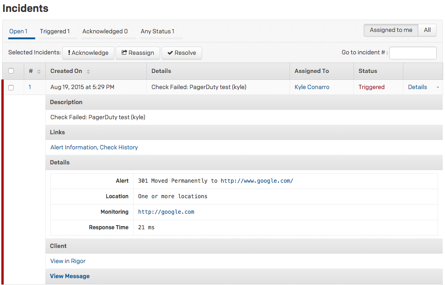Select the Any Status tab
This screenshot has width=445, height=285.
[x=157, y=32]
